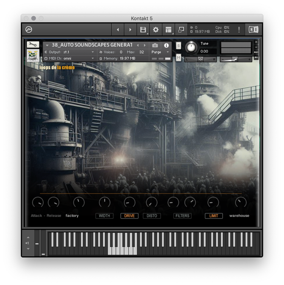The height and width of the screenshot is (285, 284).
Task: Click the Tune value 0.00 field
Action: (x=208, y=51)
